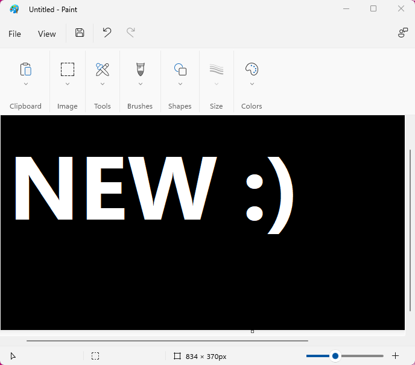Click the Shapes icon
The width and height of the screenshot is (415, 365).
point(180,69)
